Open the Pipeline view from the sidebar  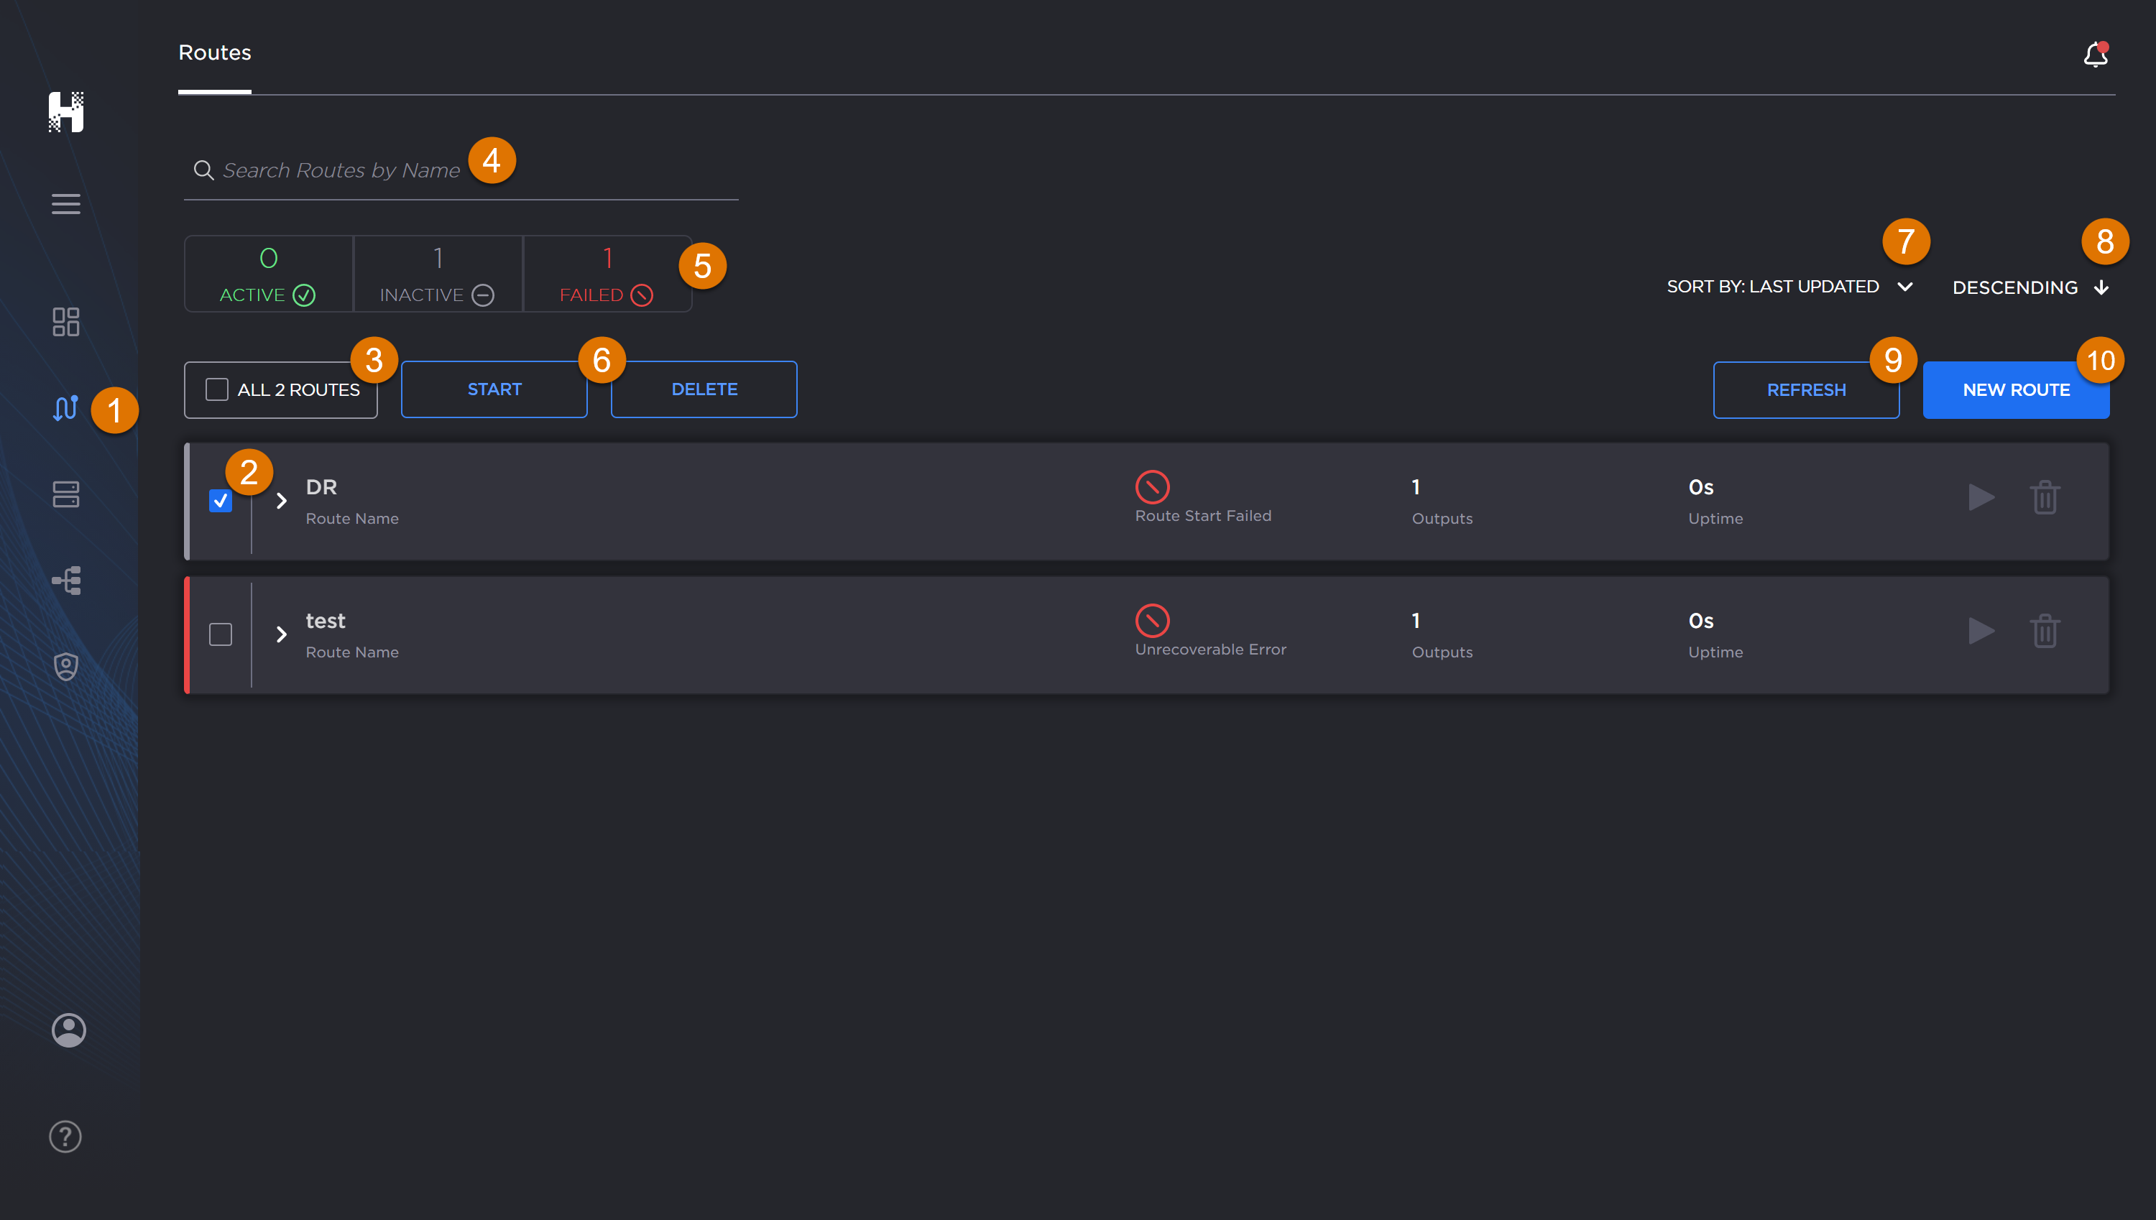(65, 580)
